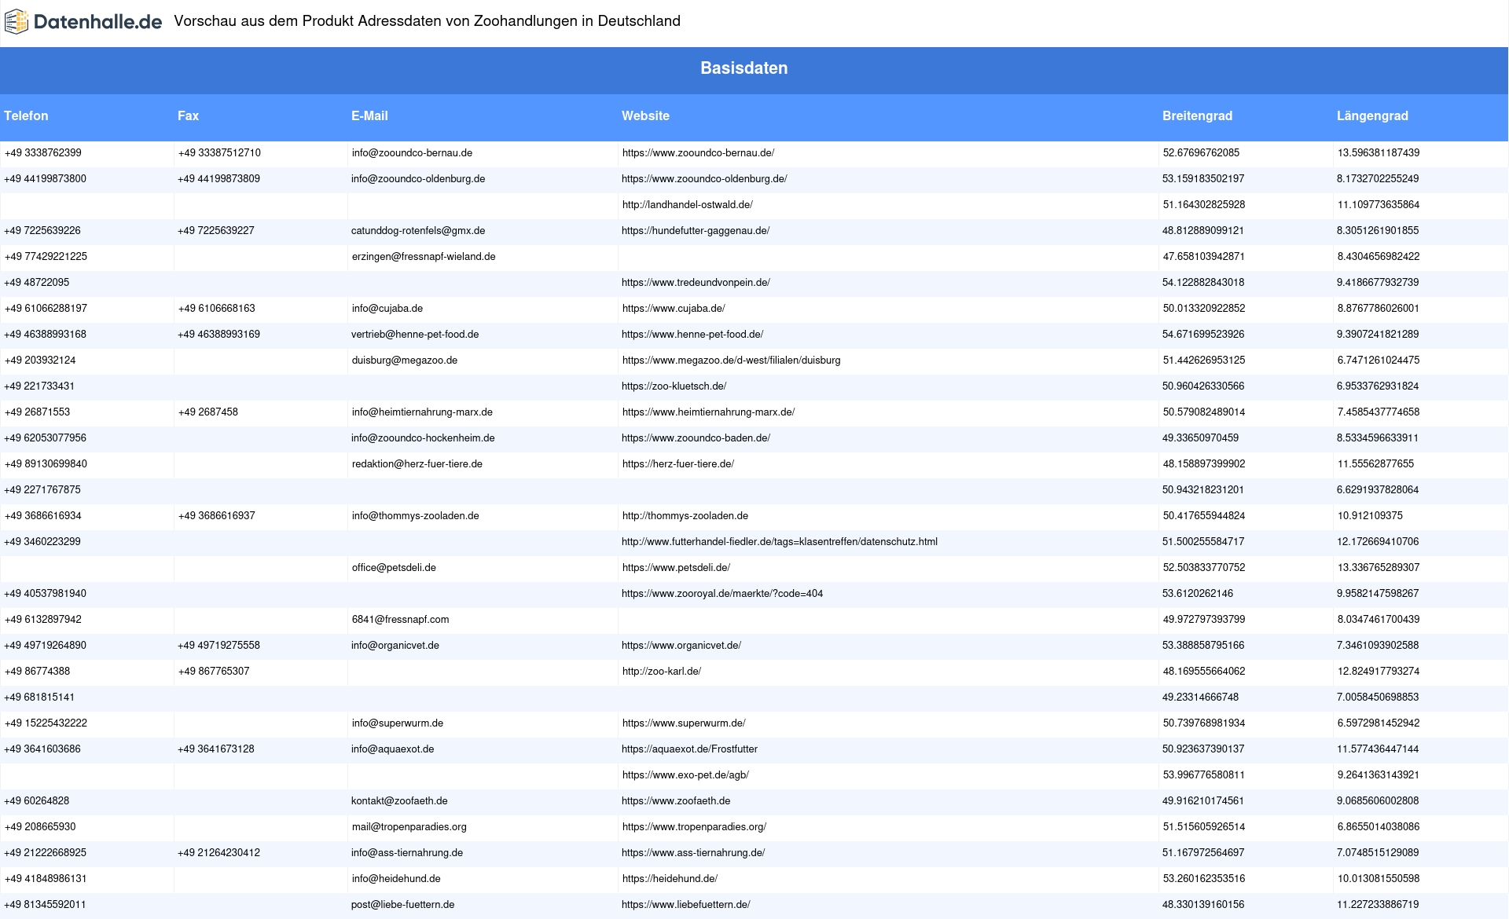The width and height of the screenshot is (1509, 919).
Task: Select the E-Mail column header
Action: pos(369,115)
